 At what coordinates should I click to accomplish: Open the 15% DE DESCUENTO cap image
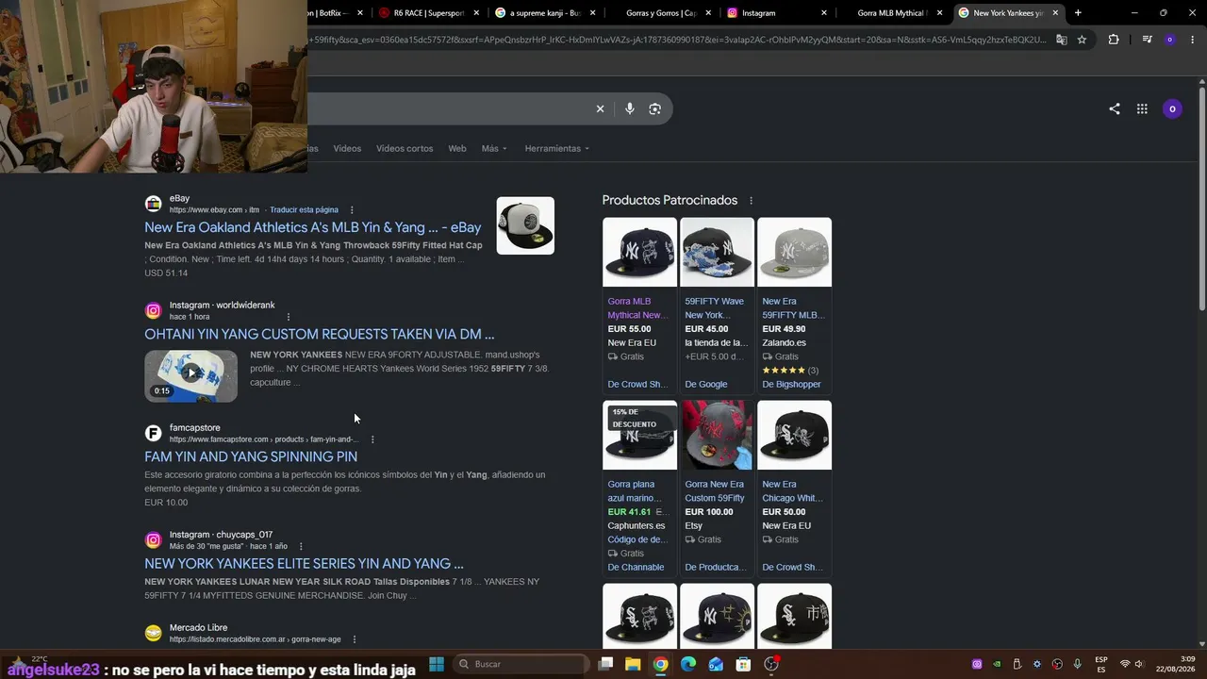click(x=639, y=435)
